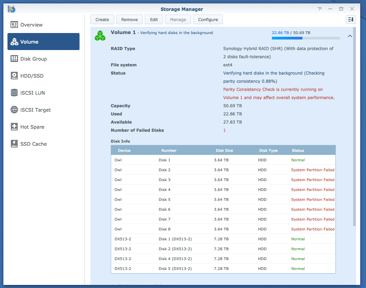Click the Edit volume button
The height and width of the screenshot is (288, 366).
[154, 20]
